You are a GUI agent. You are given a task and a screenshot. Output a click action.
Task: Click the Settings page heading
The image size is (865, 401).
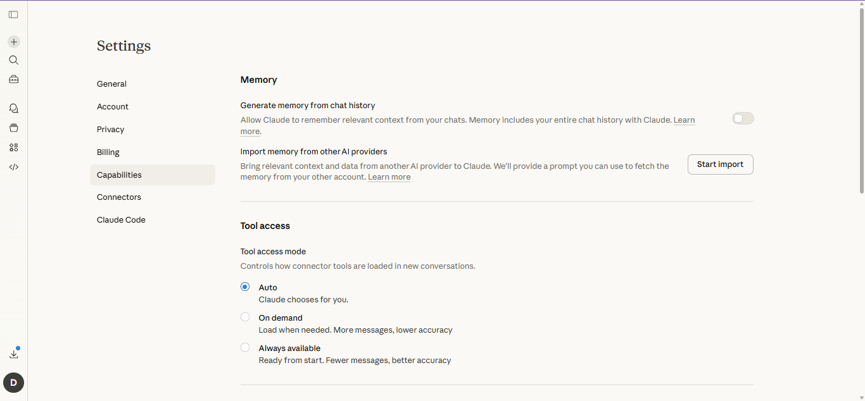coord(124,46)
